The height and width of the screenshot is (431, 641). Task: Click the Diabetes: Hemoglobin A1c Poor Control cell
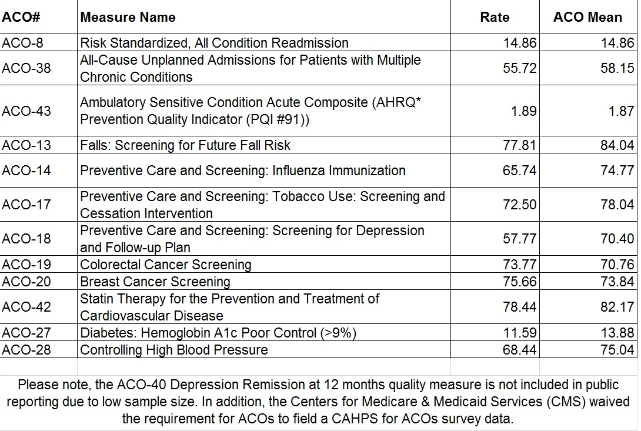point(218,333)
